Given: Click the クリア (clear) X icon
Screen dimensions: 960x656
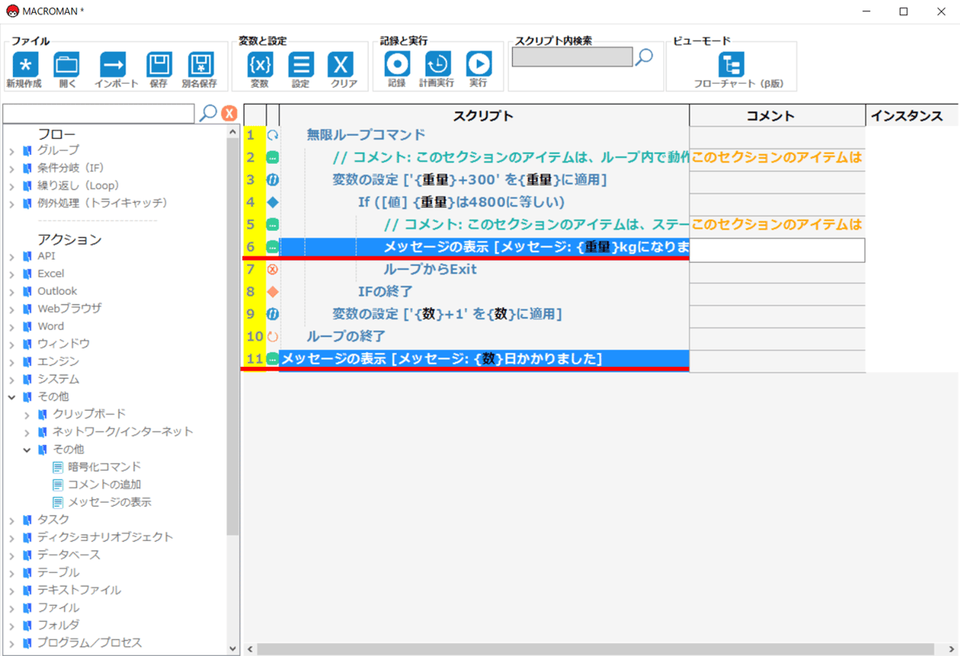Looking at the screenshot, I should [342, 65].
